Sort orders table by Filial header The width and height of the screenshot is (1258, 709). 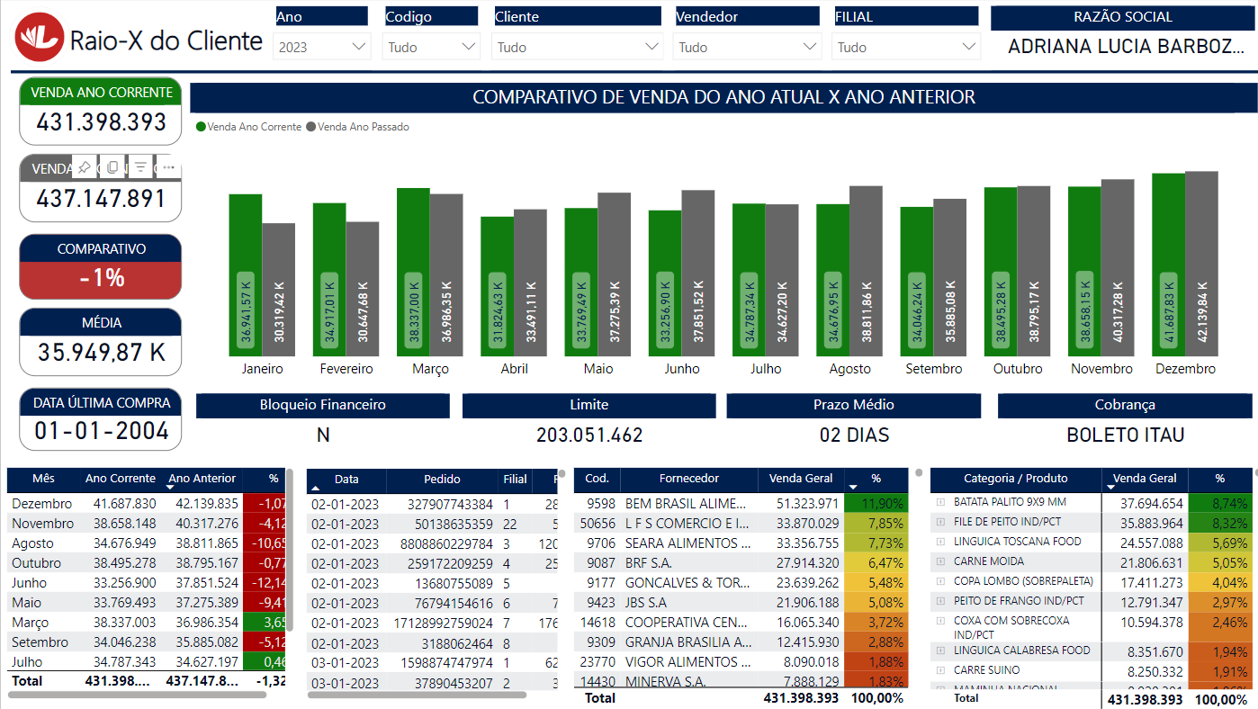tap(516, 480)
